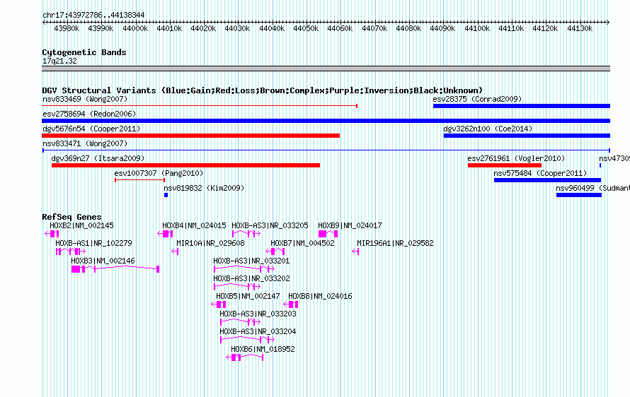This screenshot has height=397, width=630.
Task: Click HOXB-AS3 NR_033204 transcript glyph
Action: click(247, 340)
